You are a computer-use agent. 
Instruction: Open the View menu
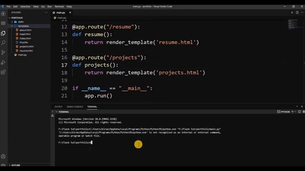coord(36,6)
